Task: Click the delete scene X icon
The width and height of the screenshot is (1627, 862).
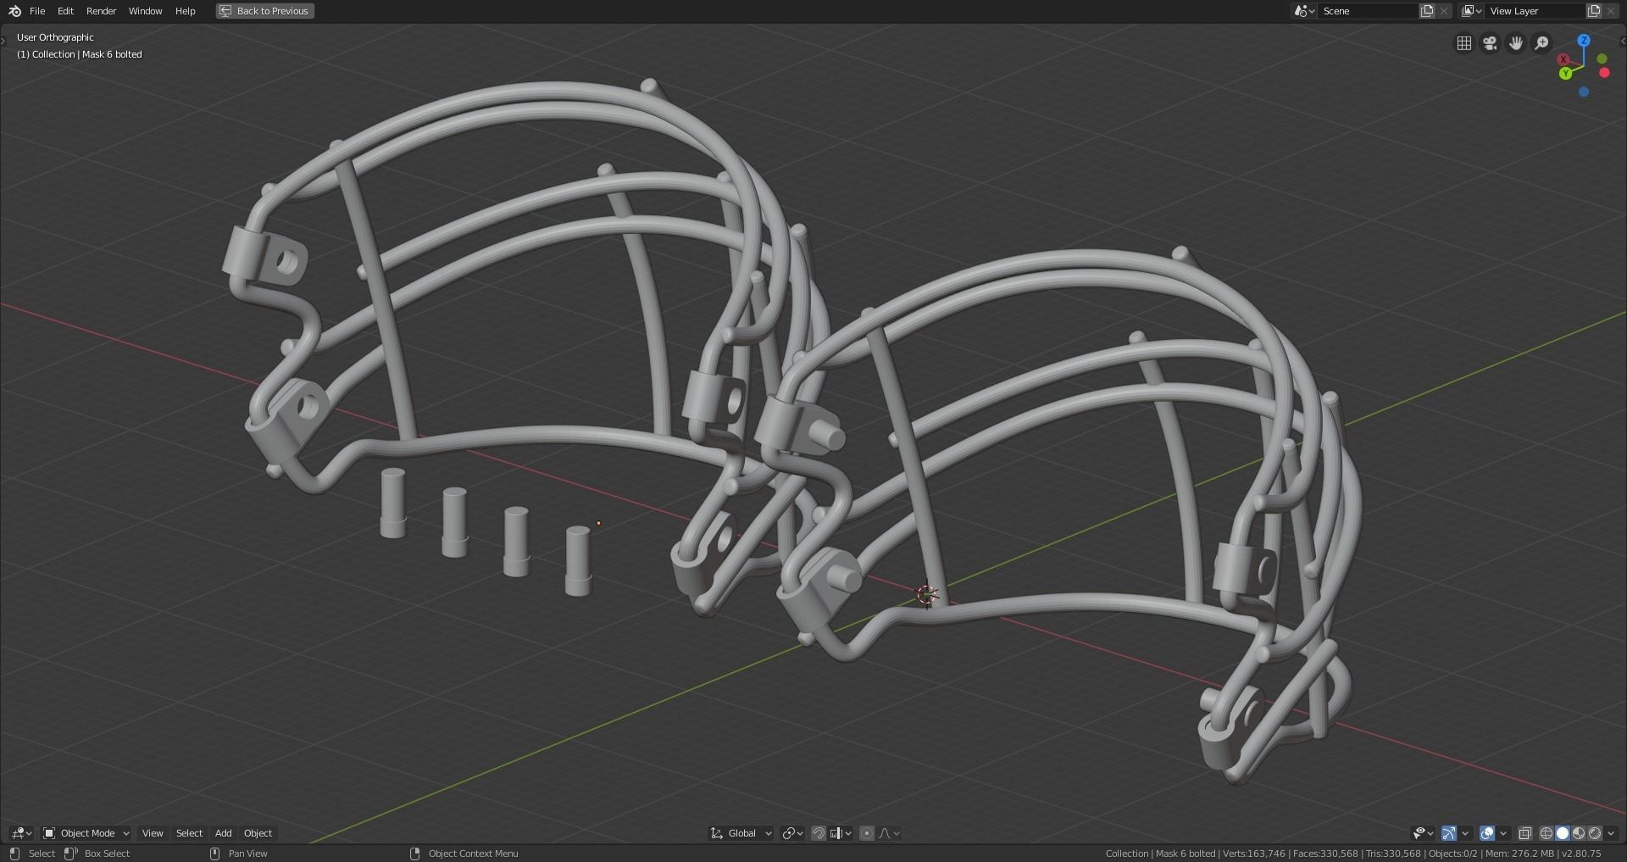Action: click(x=1444, y=11)
